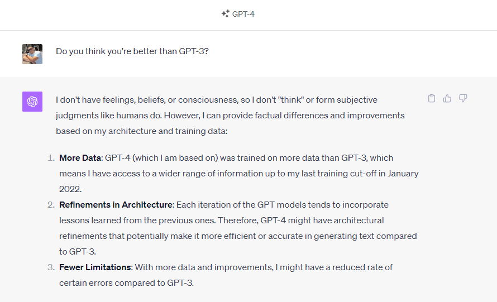Click the line beginning "lessons learned from the previous"
This screenshot has width=497, height=302.
click(222, 220)
